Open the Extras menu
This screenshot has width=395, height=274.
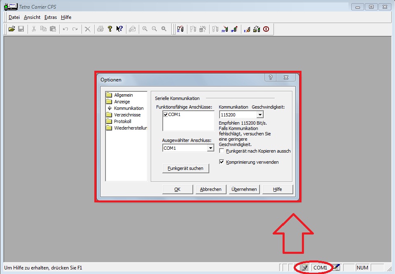(x=51, y=17)
